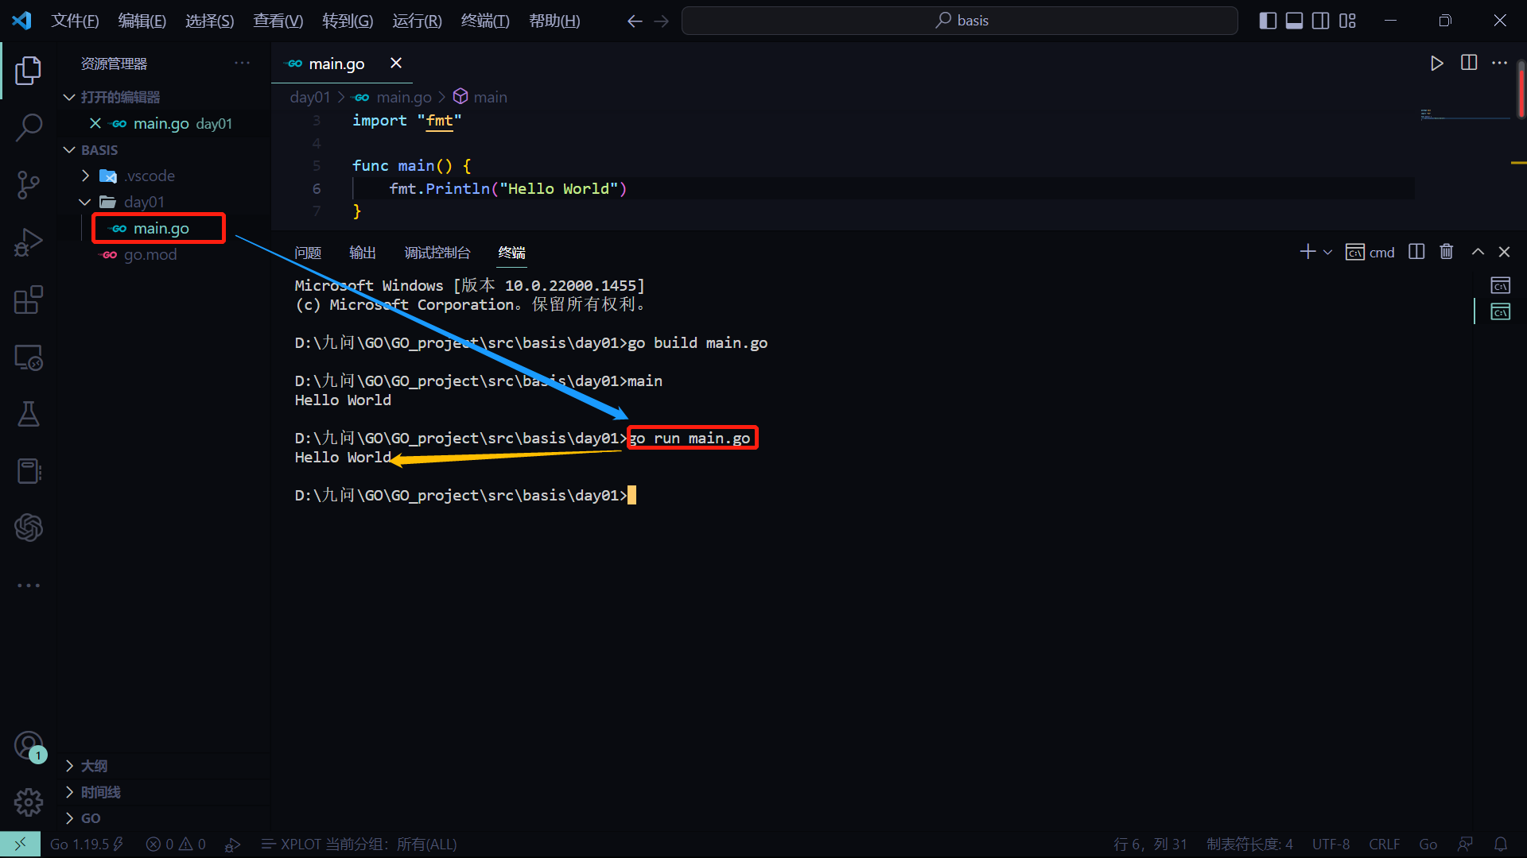Screen dimensions: 1527x858
Task: Open the Search view in activity bar
Action: (x=29, y=127)
